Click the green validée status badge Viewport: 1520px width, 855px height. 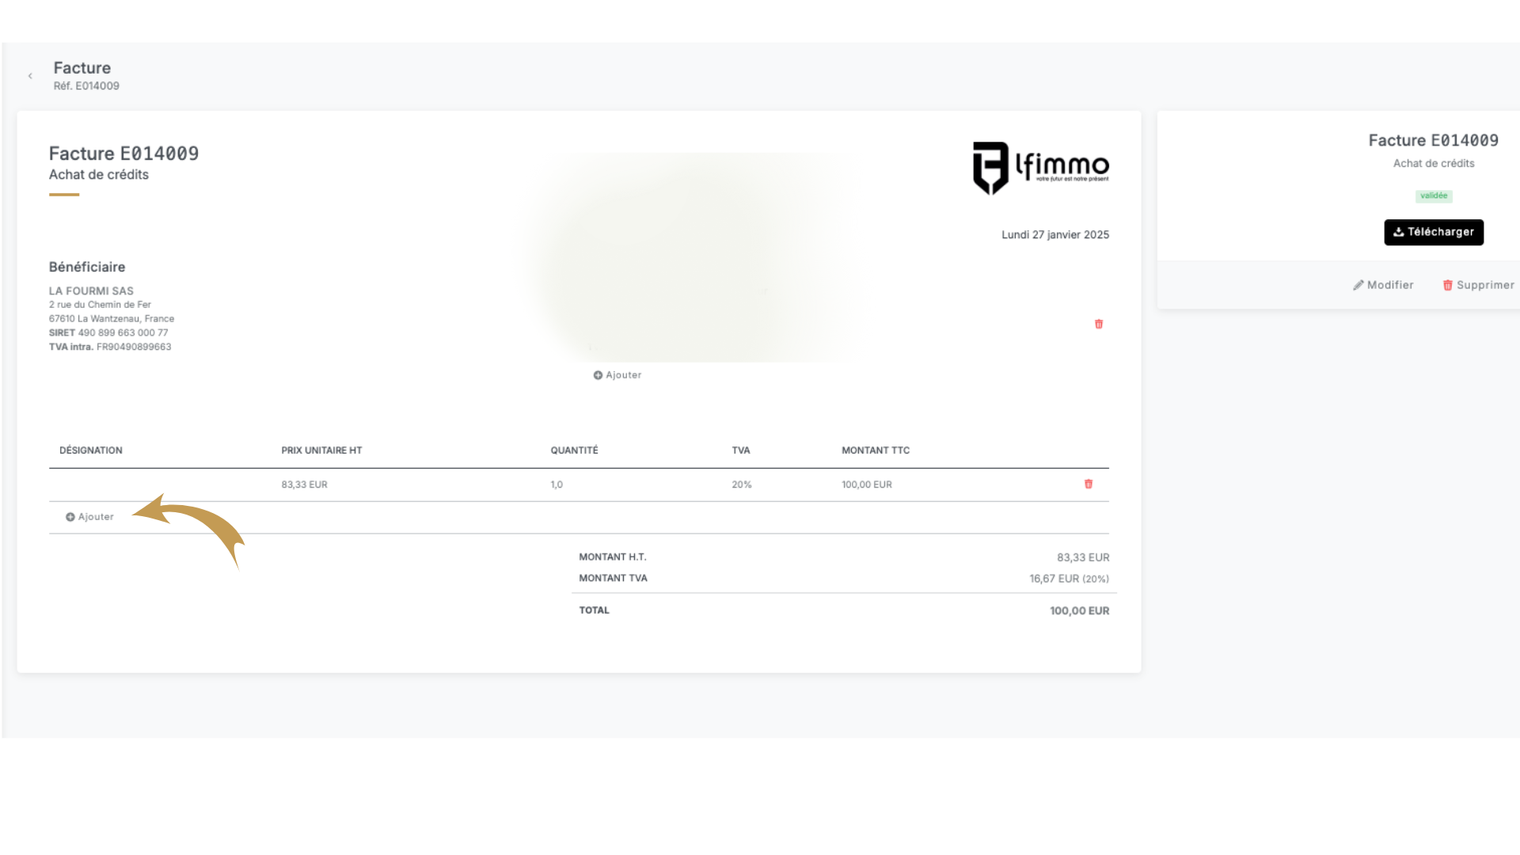[1433, 196]
